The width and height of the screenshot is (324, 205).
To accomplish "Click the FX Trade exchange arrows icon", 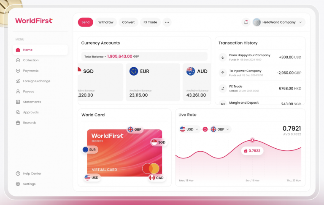I will [223, 89].
